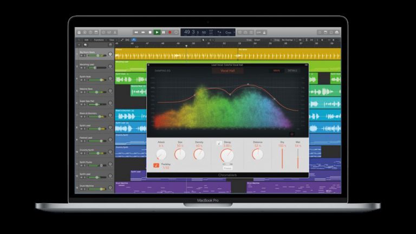
Task: Click the Rewind transport button
Action: [x=136, y=32]
